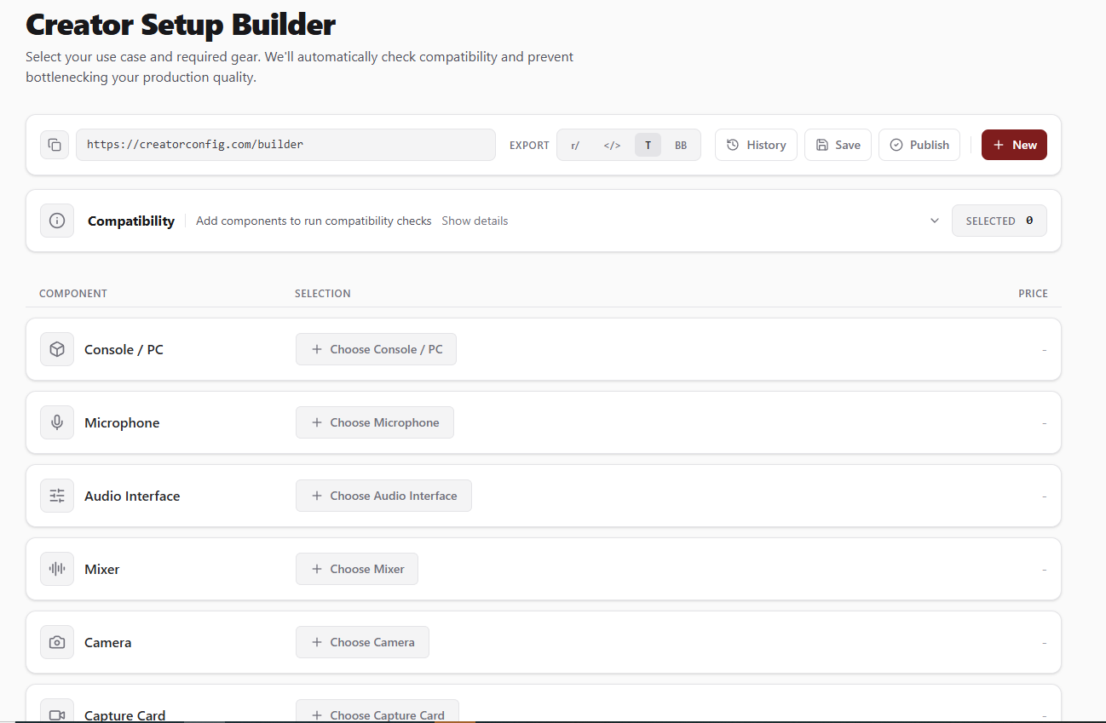Click the EXPORT label
This screenshot has height=723, width=1106.
529,146
